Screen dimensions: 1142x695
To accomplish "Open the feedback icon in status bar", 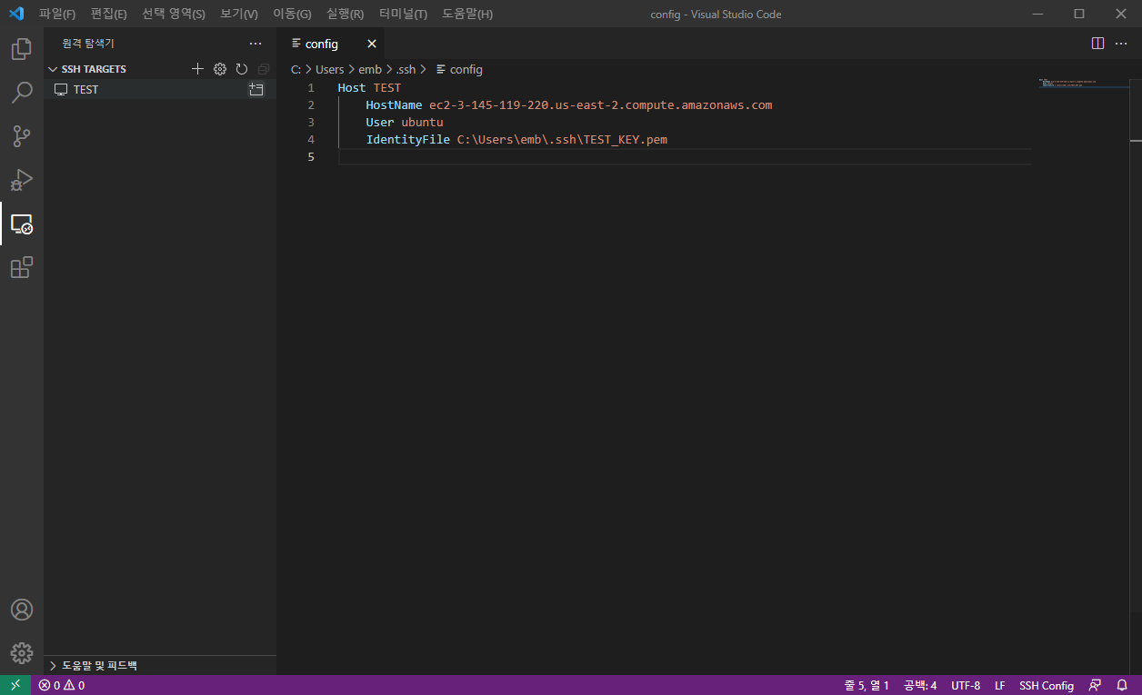I will point(1095,685).
